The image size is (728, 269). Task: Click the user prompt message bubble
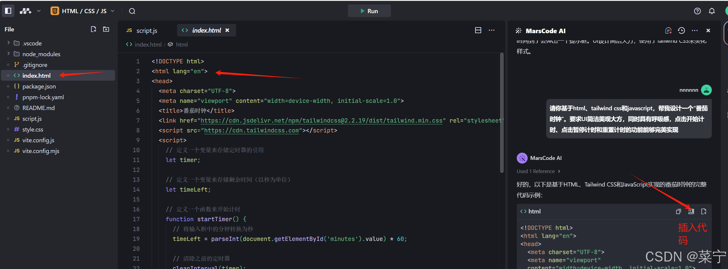pos(629,119)
